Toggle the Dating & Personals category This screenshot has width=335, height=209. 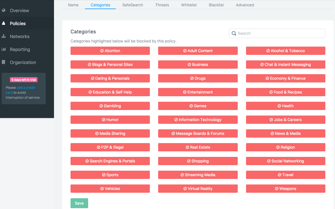[x=110, y=78]
